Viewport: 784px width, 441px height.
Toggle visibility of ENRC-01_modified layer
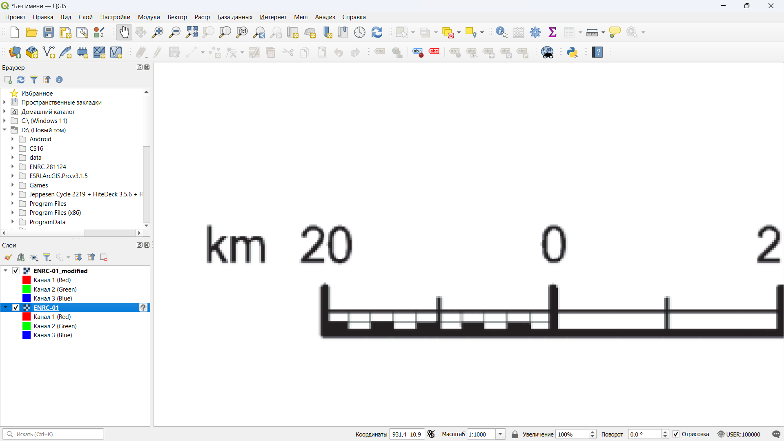click(x=16, y=271)
